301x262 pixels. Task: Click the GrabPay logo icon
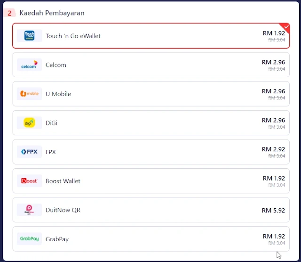click(29, 239)
